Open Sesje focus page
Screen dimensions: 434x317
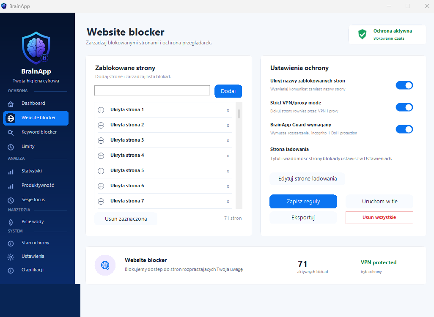tap(36, 200)
